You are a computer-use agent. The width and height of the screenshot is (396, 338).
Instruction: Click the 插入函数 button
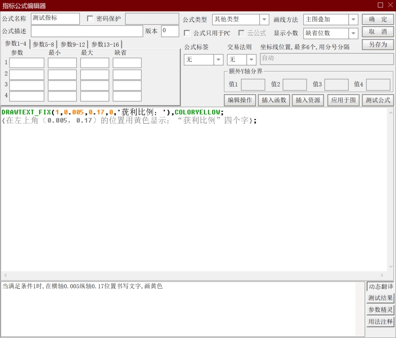[274, 100]
